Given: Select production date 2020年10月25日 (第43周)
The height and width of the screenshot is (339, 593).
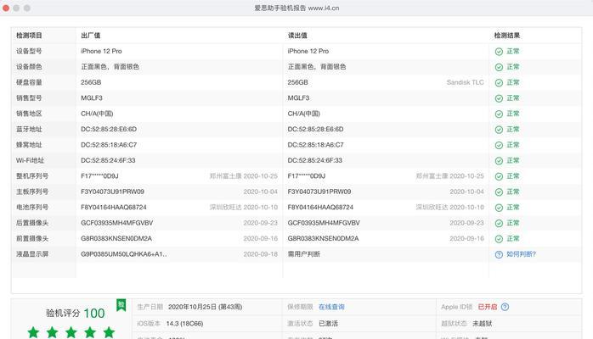Looking at the screenshot, I should coord(205,307).
